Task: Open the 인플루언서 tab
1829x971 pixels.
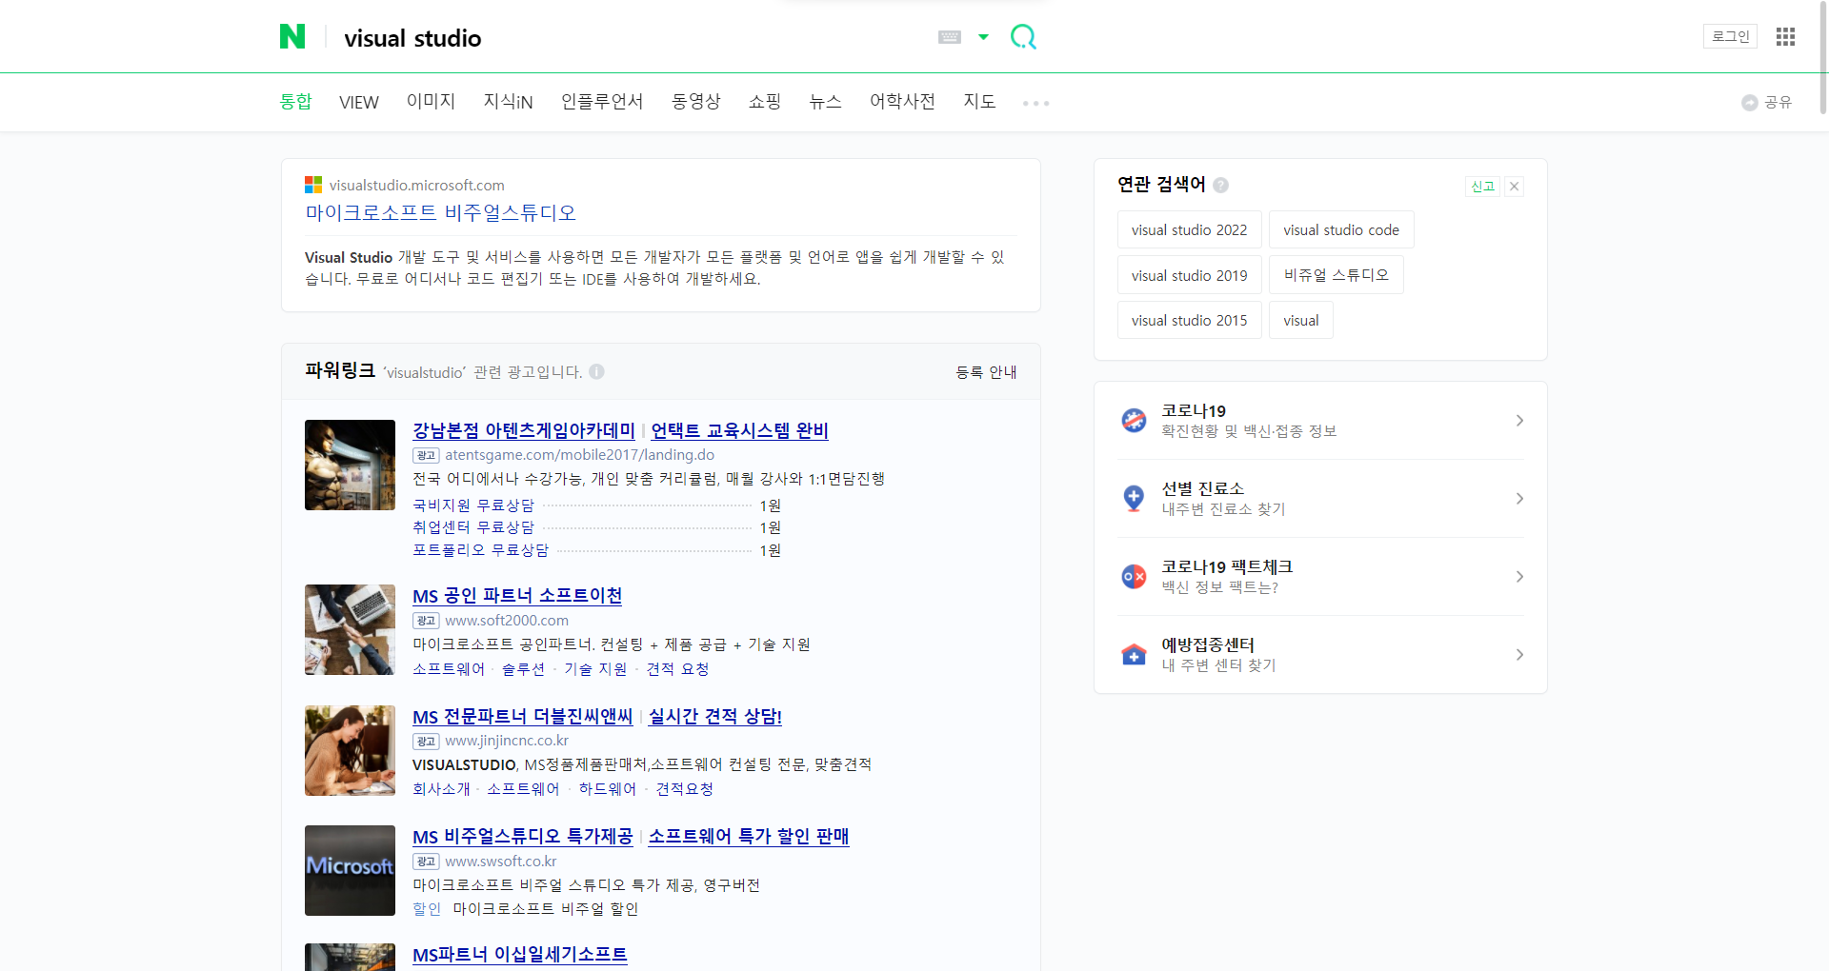Action: [x=602, y=101]
